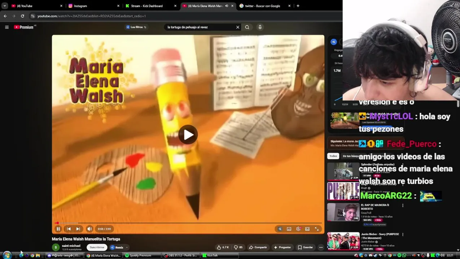Subscribe with the Suscribirse button
The height and width of the screenshot is (259, 460).
pos(97,247)
